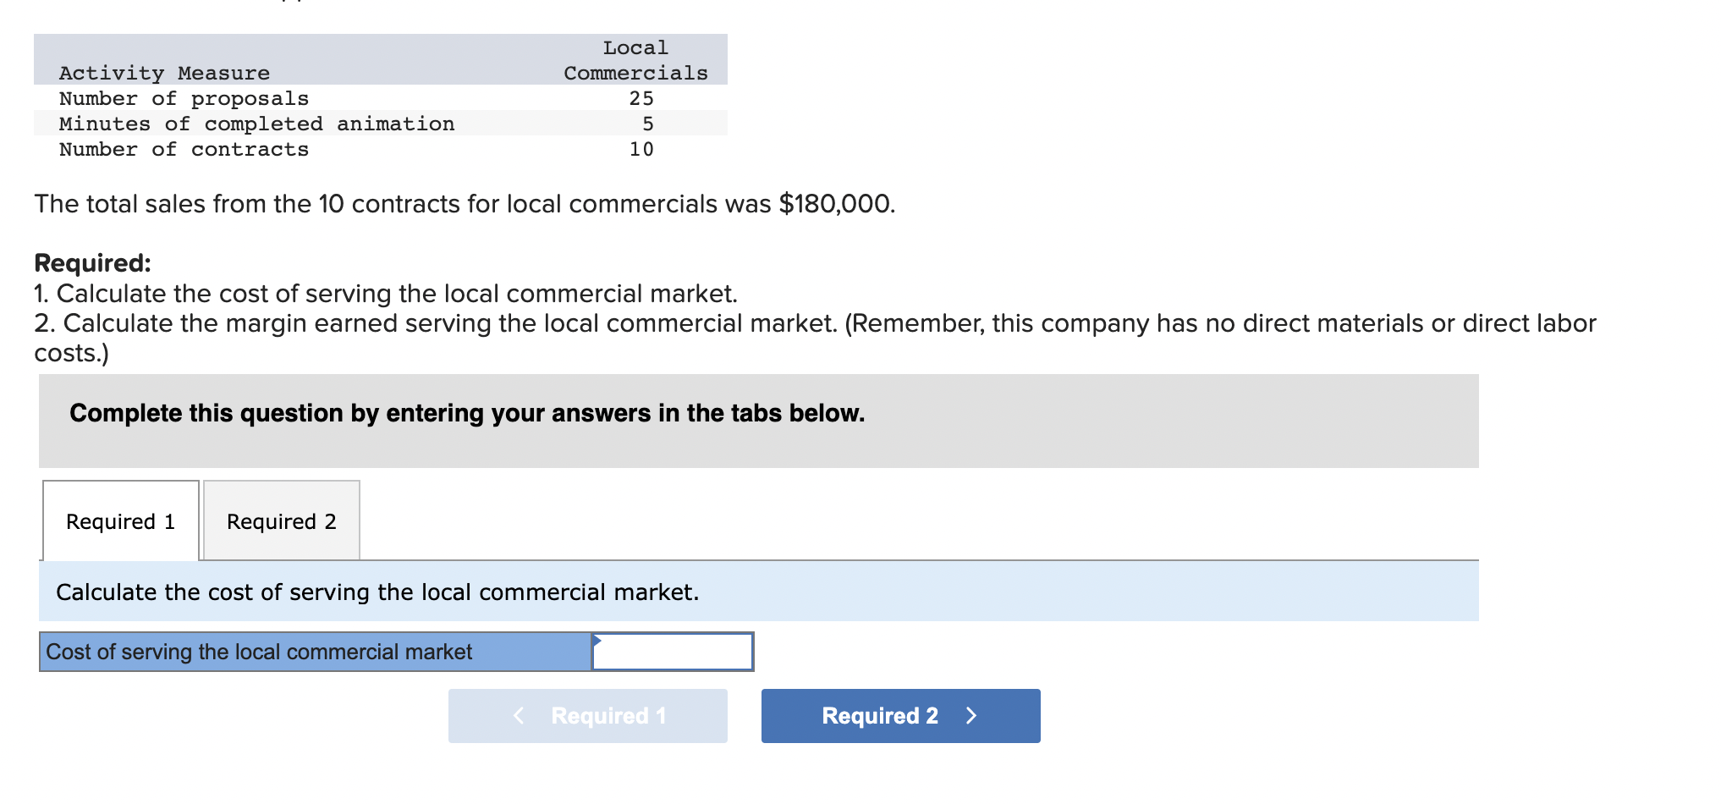Click the comment marker on the answer cell

point(597,641)
